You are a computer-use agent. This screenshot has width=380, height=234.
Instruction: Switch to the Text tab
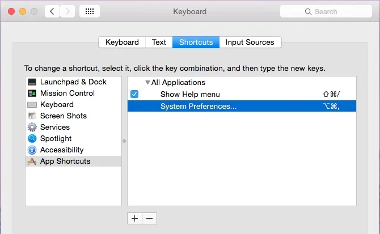pyautogui.click(x=159, y=42)
